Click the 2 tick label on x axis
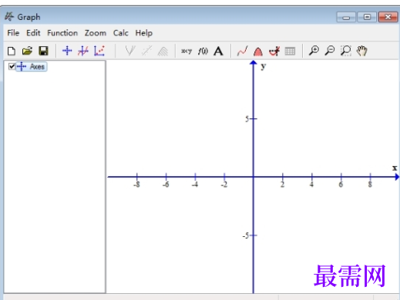Image resolution: width=400 pixels, height=300 pixels. point(282,185)
